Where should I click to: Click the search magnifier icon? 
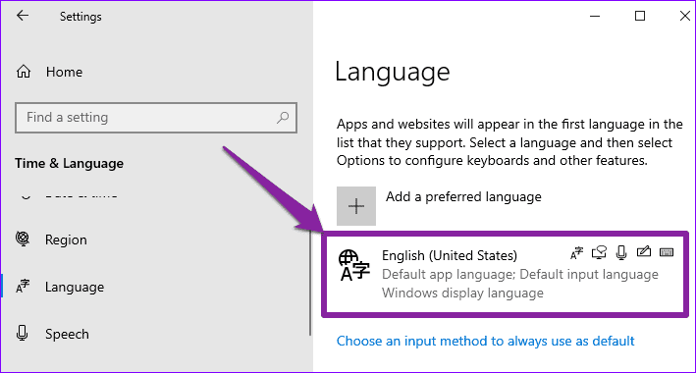(283, 117)
